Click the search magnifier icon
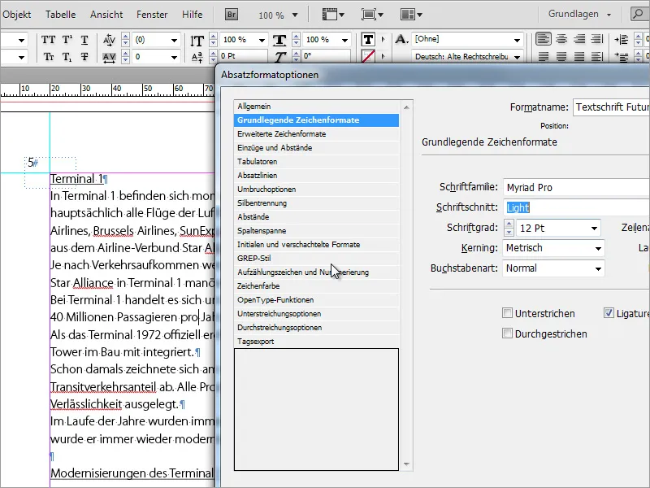 click(x=637, y=14)
